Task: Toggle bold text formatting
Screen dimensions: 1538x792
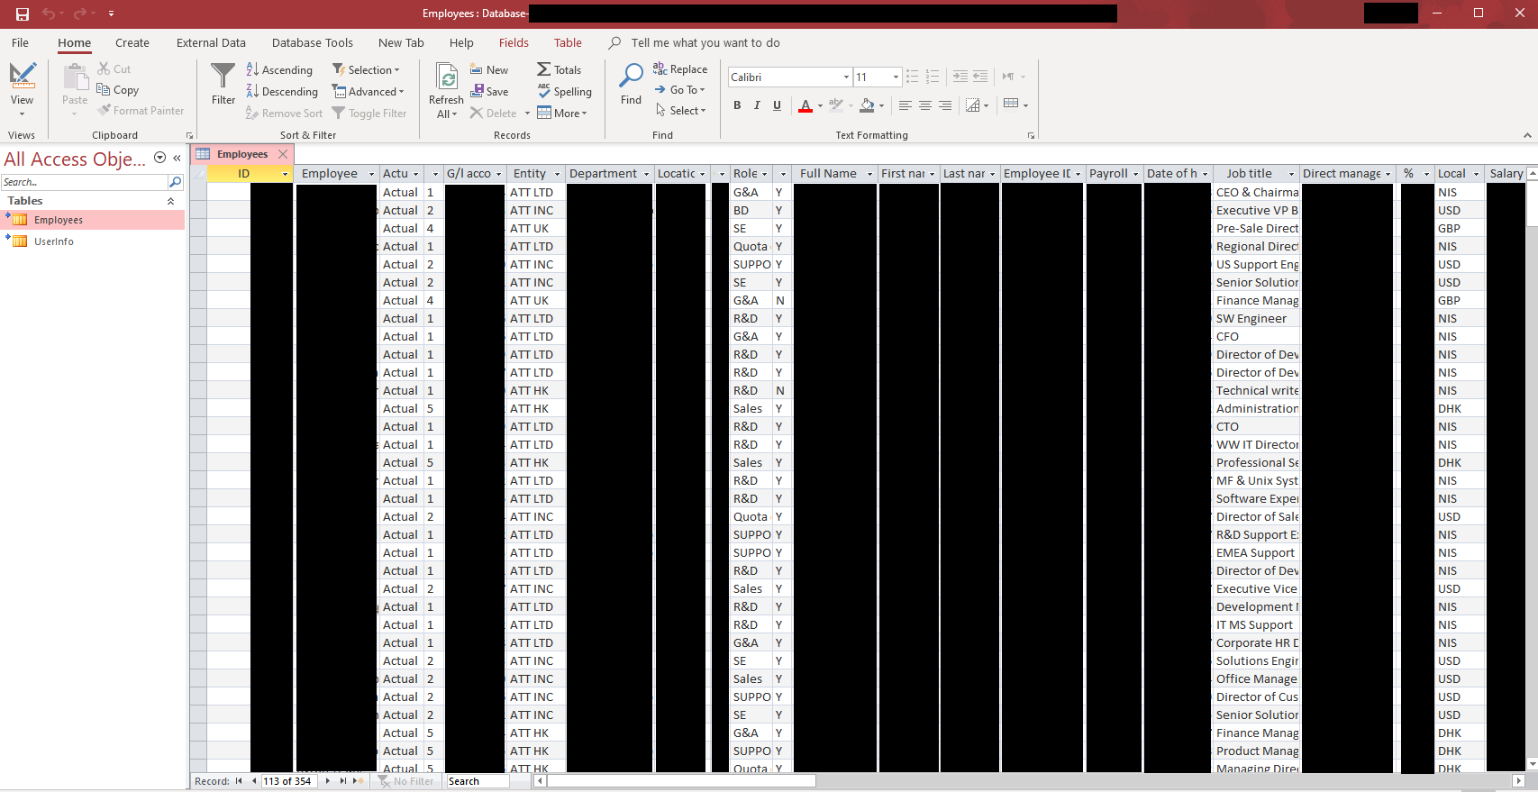Action: click(737, 105)
